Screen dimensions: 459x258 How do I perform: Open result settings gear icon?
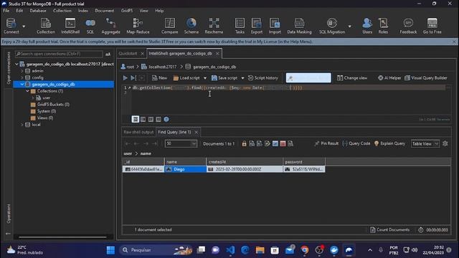[x=445, y=143]
